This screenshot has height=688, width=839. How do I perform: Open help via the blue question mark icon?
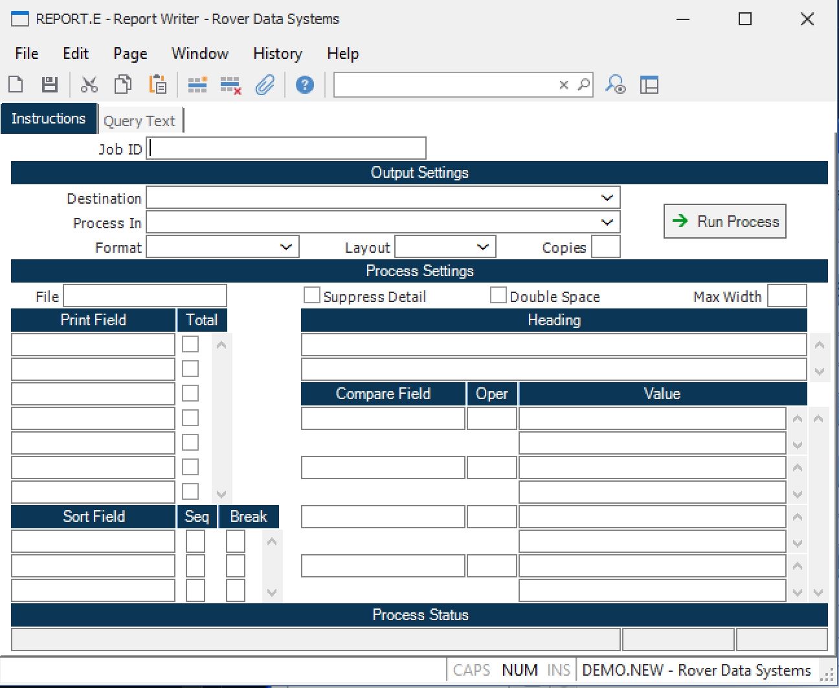coord(304,85)
